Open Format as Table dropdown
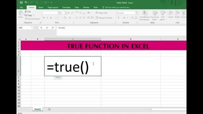Image resolution: width=203 pixels, height=114 pixels. click(x=154, y=16)
